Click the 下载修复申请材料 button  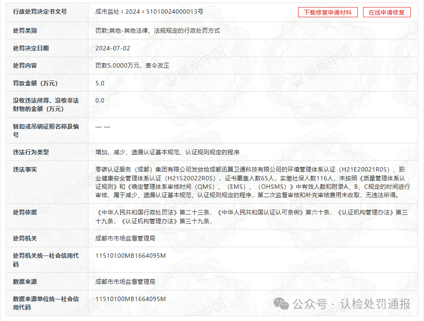(328, 12)
